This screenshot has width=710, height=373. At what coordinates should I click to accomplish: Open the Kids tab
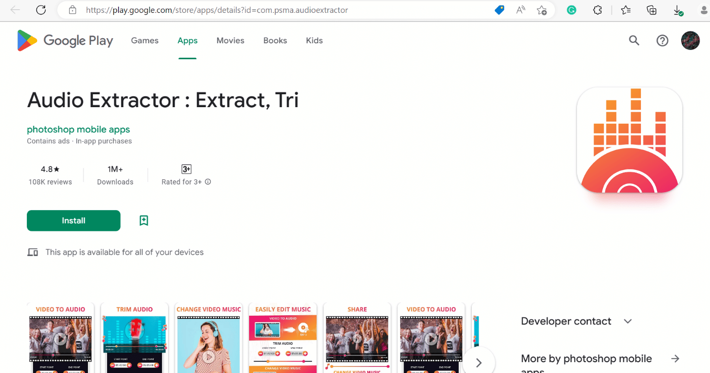[x=315, y=41]
